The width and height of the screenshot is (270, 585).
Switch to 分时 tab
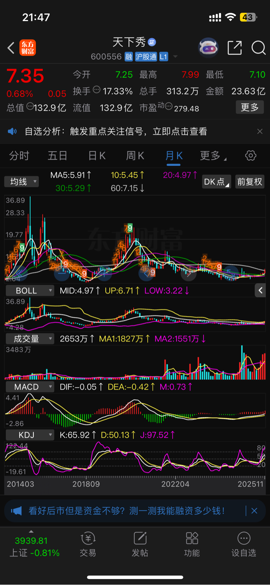pos(19,155)
